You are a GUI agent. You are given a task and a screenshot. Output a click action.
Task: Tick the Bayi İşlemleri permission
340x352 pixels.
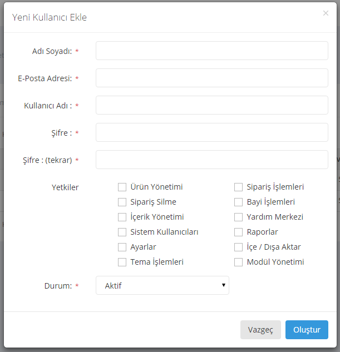[x=238, y=202]
